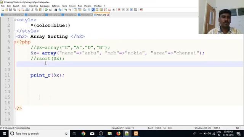244x137 pixels.
Task: Click the Zoom In toolbar icon
Action: (66, 10)
